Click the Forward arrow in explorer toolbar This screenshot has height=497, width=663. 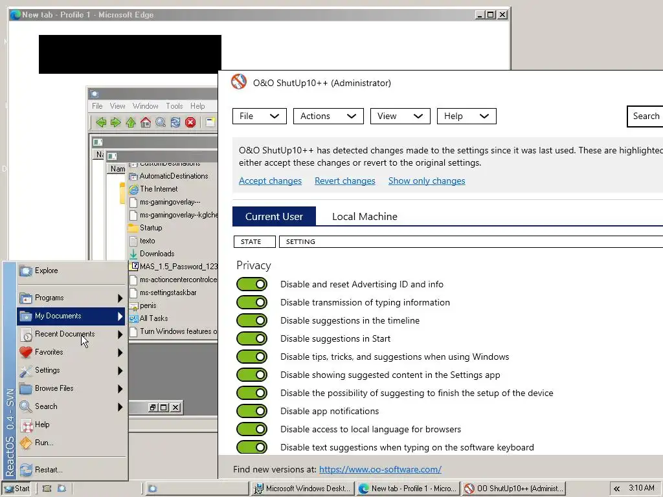115,122
